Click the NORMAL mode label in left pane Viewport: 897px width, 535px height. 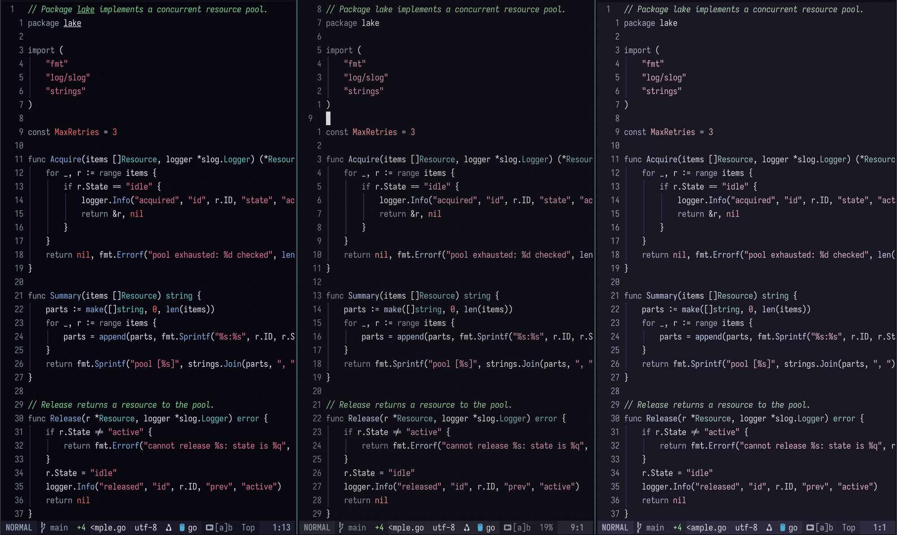[x=19, y=527]
